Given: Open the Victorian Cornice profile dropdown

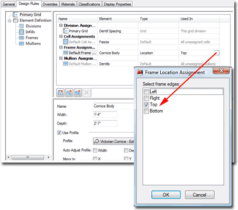Looking at the screenshot, I should tap(113, 141).
